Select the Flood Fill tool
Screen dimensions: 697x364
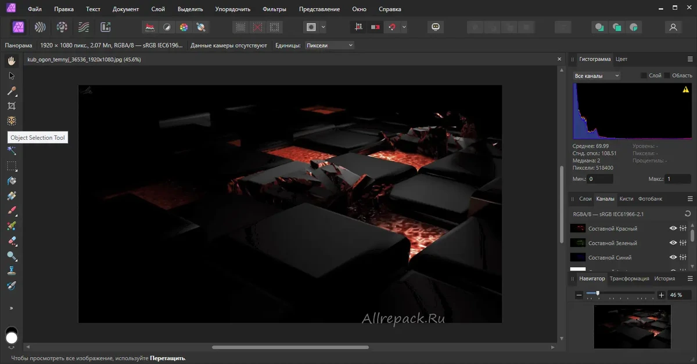click(11, 181)
